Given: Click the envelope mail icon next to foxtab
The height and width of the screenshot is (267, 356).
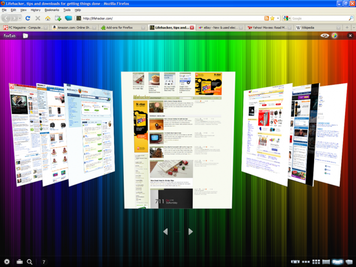Looking at the screenshot, I should click(25, 36).
